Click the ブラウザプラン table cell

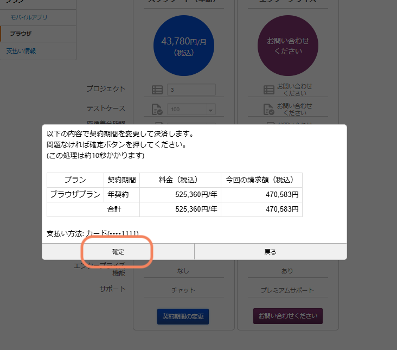75,194
